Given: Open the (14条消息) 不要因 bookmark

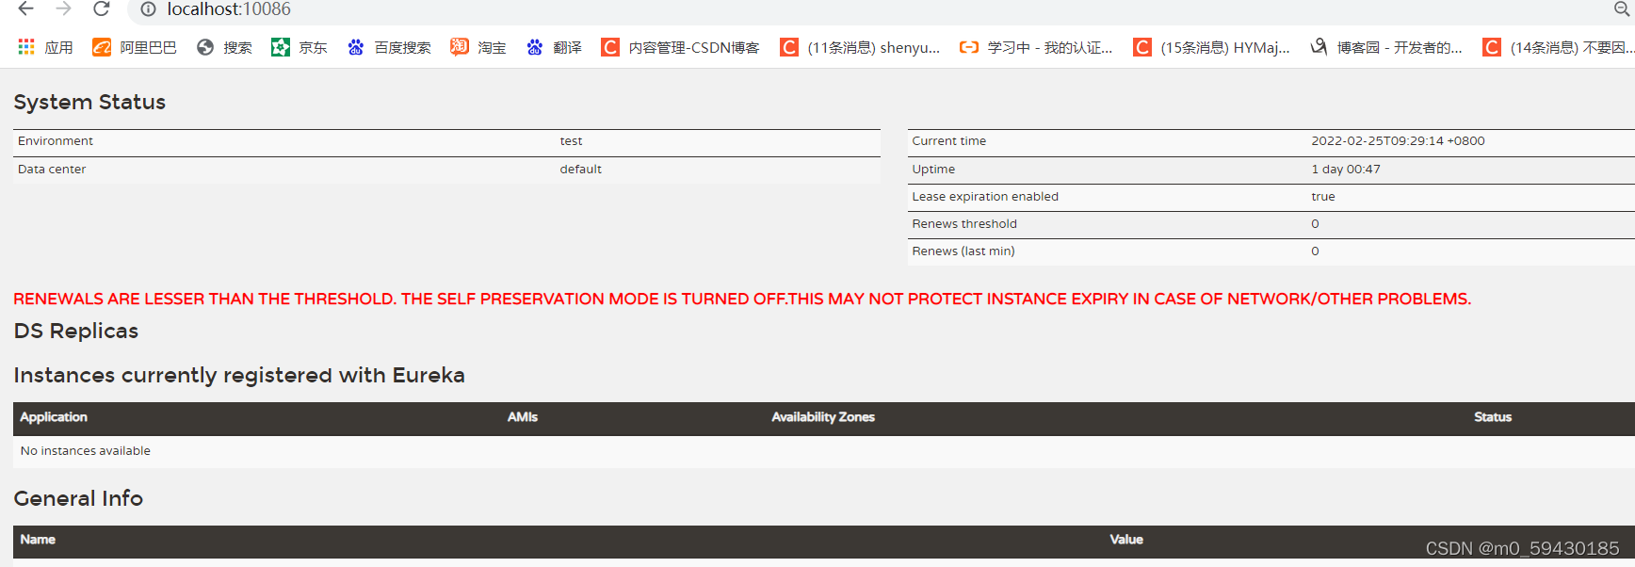Looking at the screenshot, I should 1559,47.
